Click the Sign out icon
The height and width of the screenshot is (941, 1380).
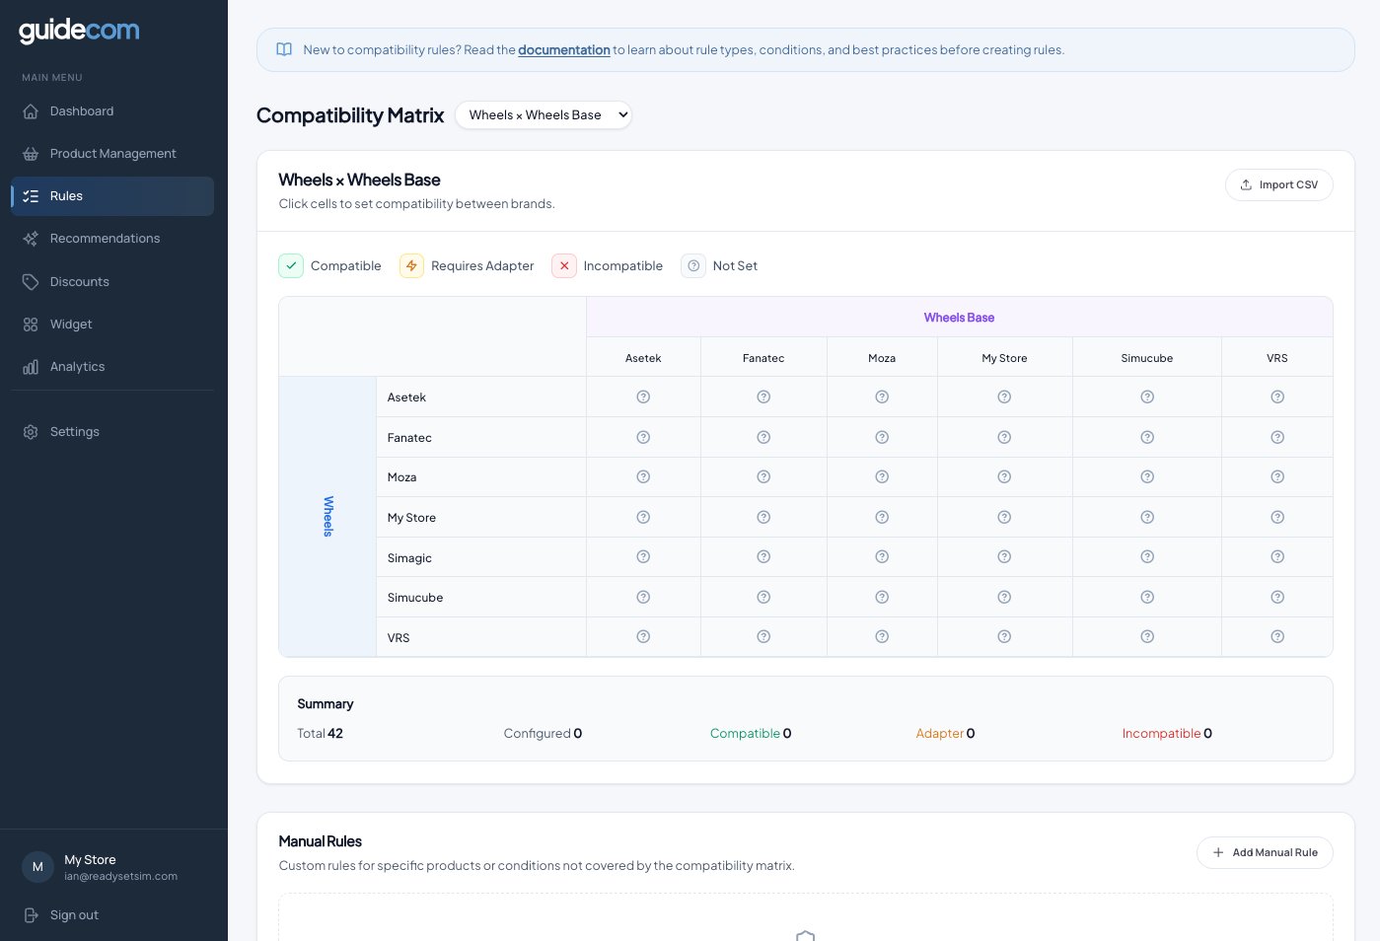tap(31, 915)
